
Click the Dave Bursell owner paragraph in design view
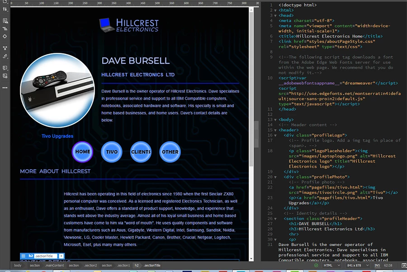pyautogui.click(x=170, y=106)
